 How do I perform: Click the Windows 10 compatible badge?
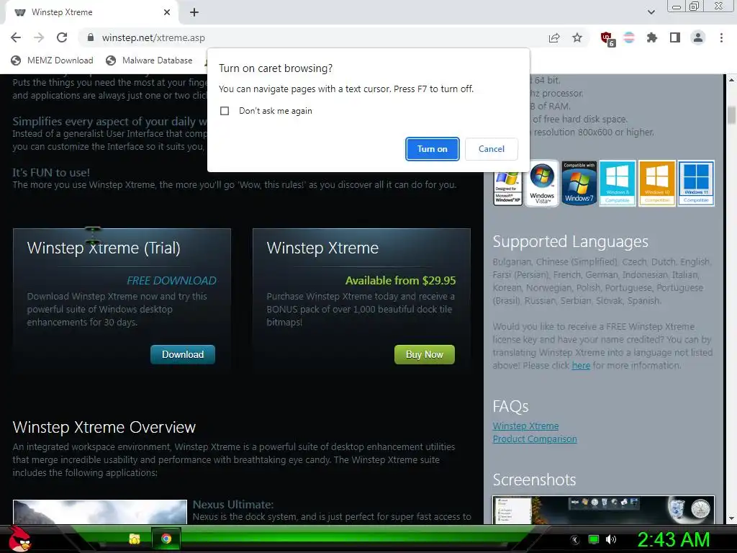tap(656, 183)
